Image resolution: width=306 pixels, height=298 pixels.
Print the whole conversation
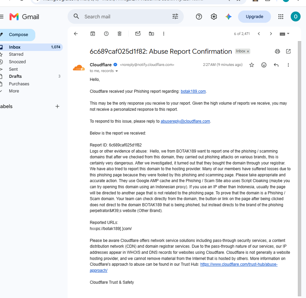click(x=277, y=51)
